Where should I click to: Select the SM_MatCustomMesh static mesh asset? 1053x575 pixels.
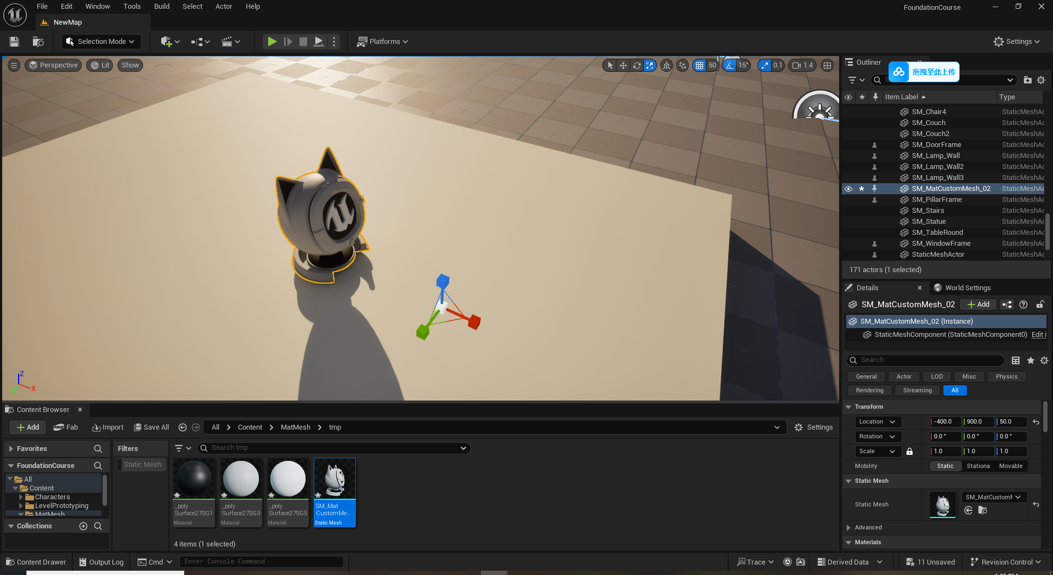pos(335,493)
